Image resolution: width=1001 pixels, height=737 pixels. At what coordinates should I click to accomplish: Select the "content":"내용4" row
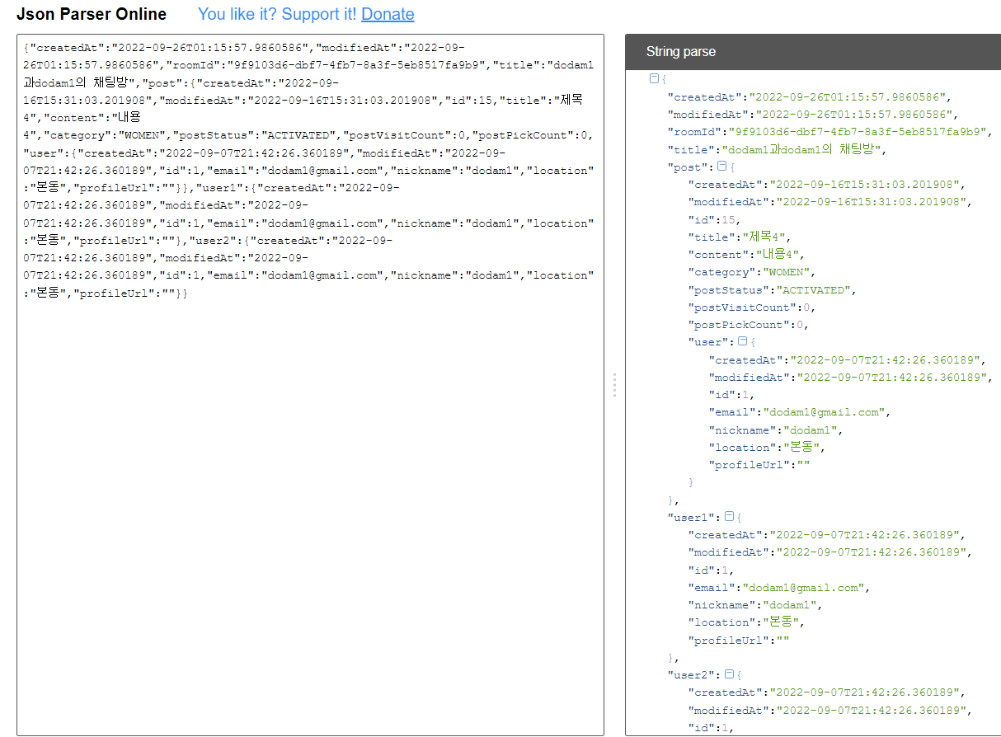pos(746,255)
